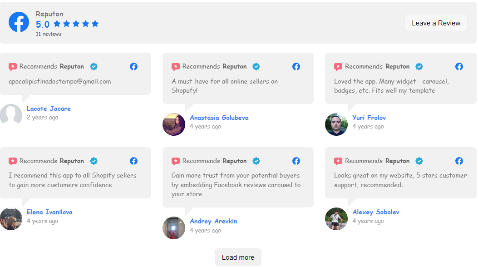Click red recommend icon on Yuri Frolov's review

pos(338,67)
